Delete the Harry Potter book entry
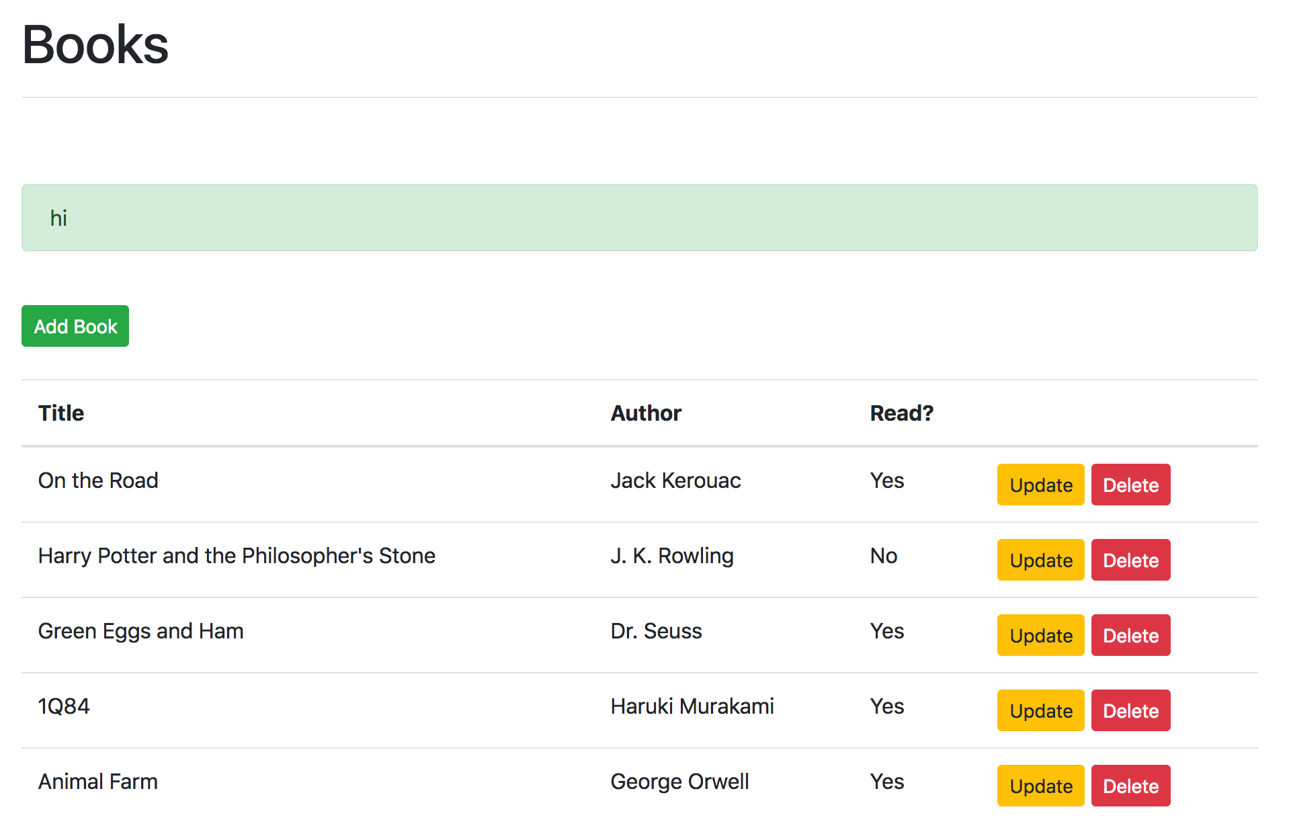This screenshot has height=832, width=1289. click(x=1130, y=560)
